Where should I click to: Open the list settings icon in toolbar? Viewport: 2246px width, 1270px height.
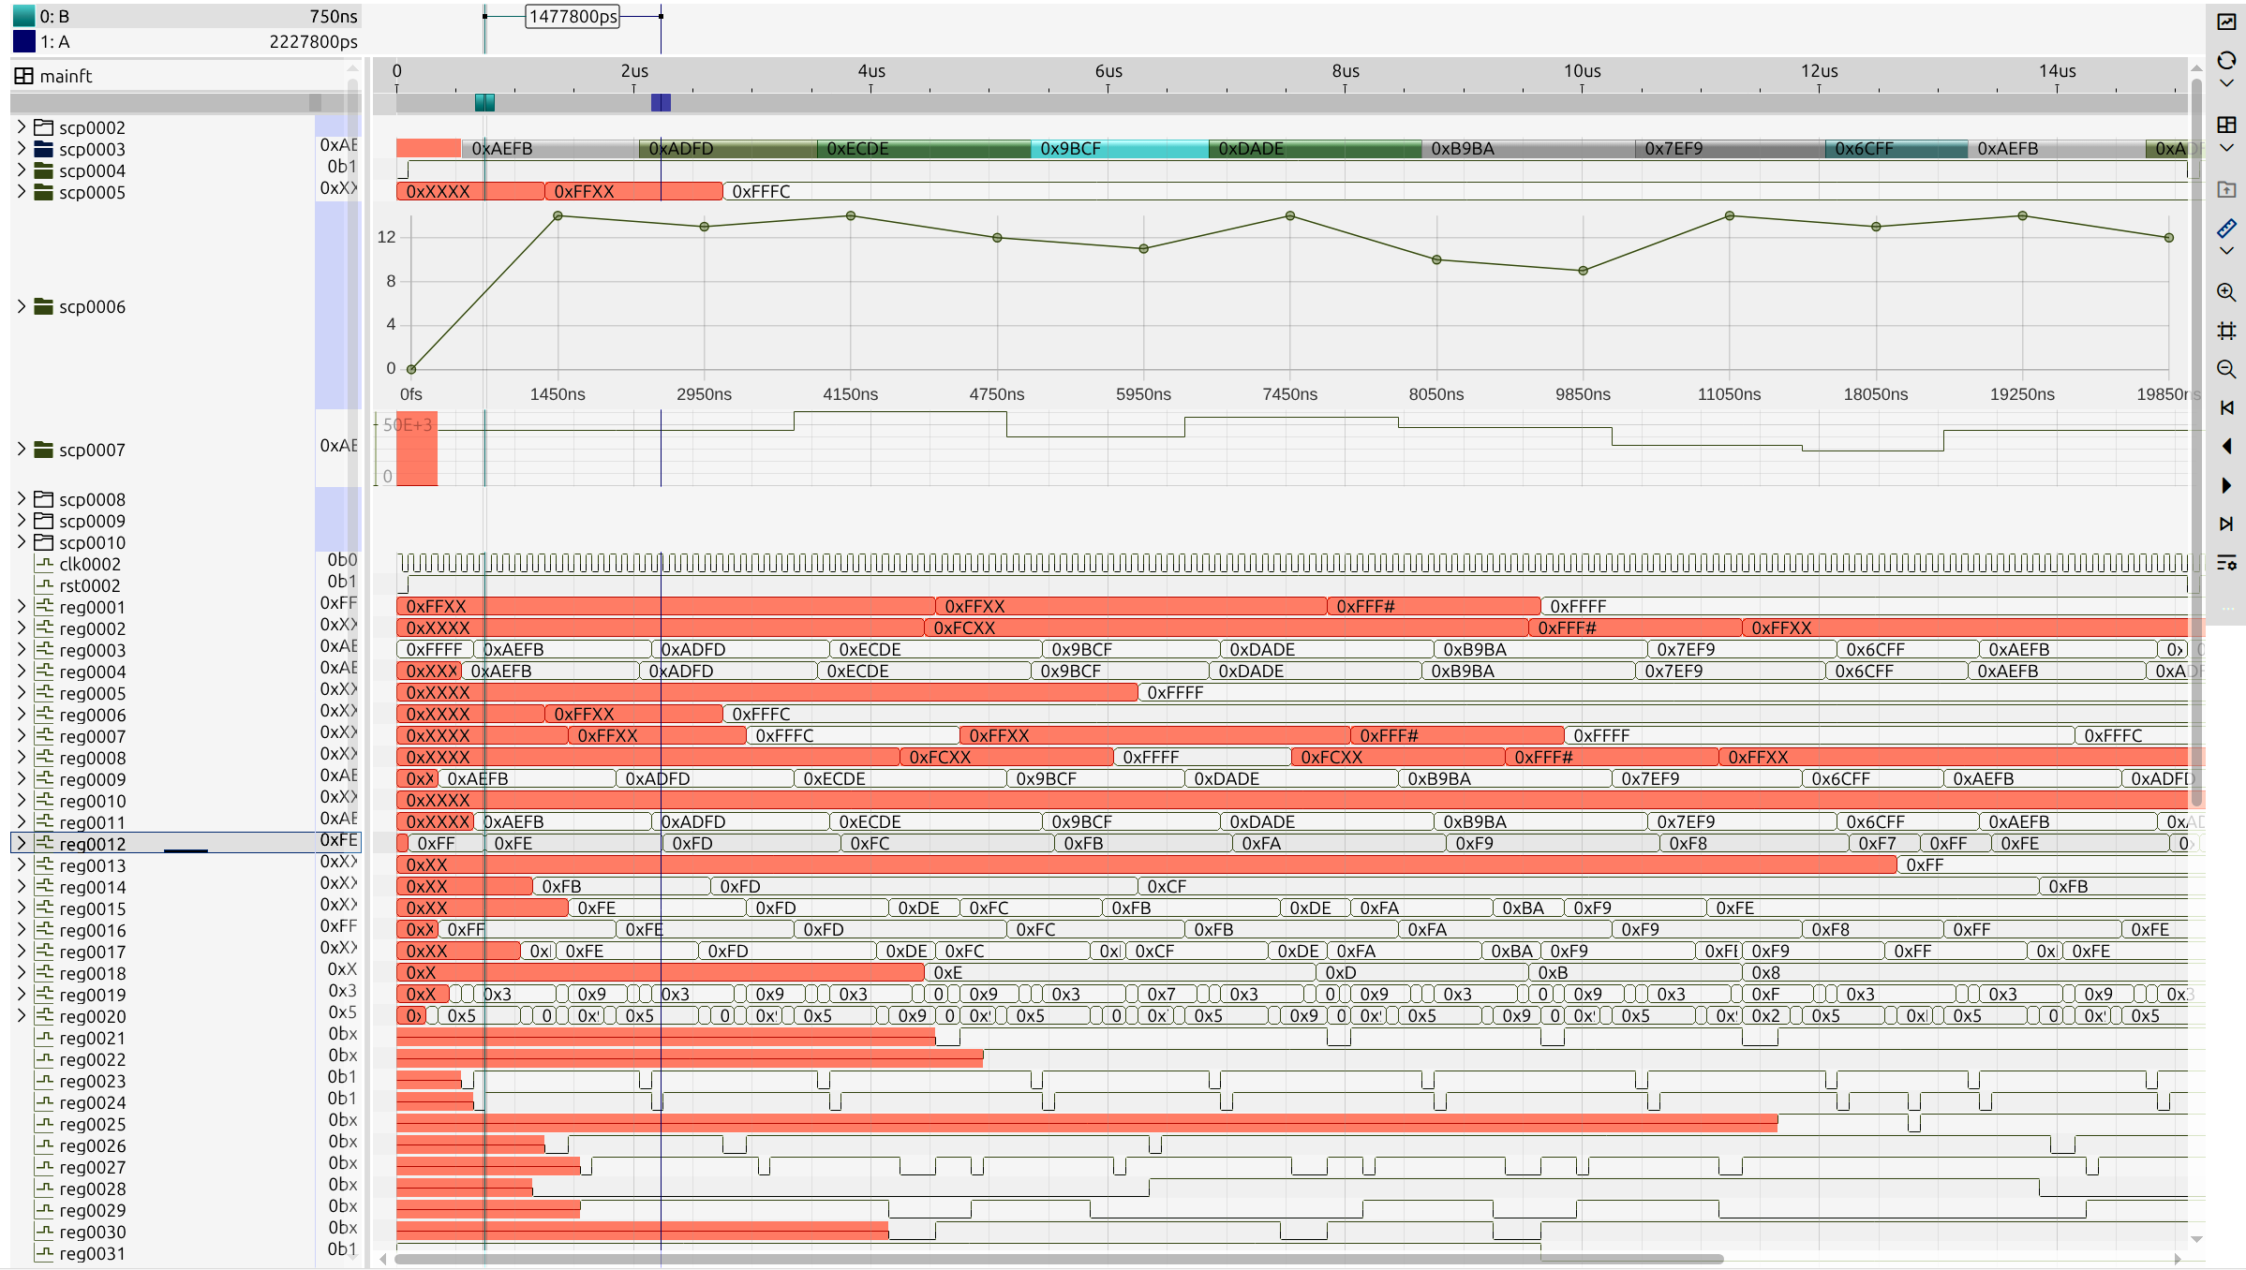pos(2226,563)
